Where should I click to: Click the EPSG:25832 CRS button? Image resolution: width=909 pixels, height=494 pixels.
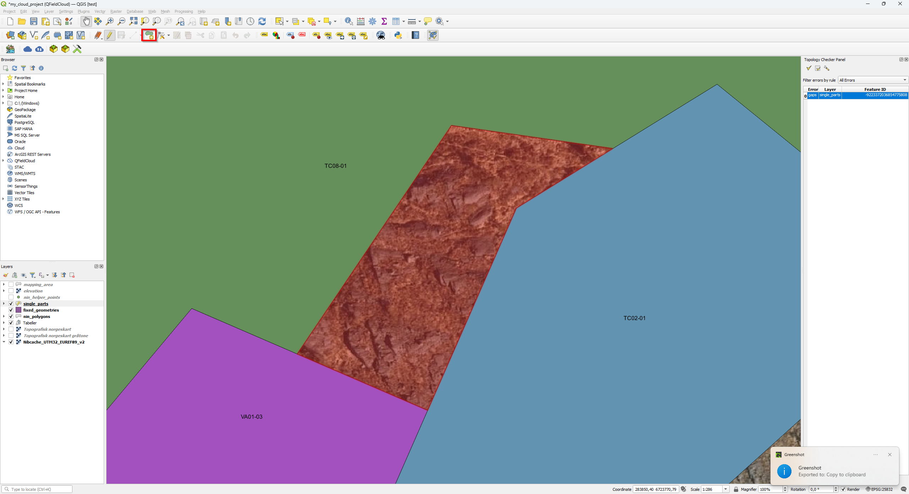pyautogui.click(x=879, y=489)
